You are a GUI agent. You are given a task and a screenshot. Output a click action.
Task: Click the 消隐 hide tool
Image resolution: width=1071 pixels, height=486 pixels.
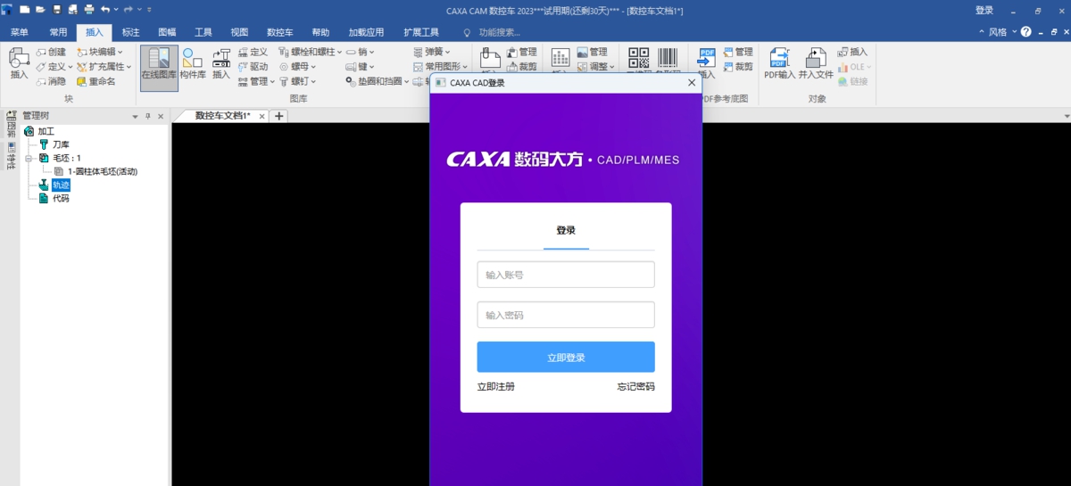point(51,81)
